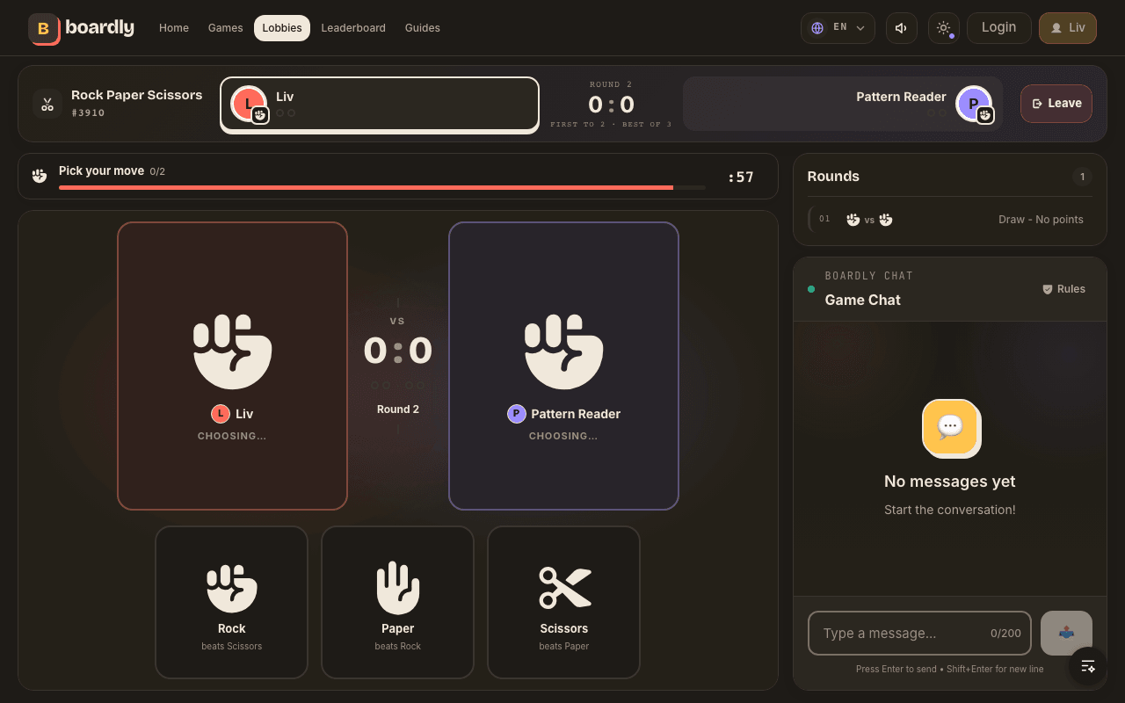Open the Games menu item
The width and height of the screenshot is (1125, 703).
tap(225, 28)
